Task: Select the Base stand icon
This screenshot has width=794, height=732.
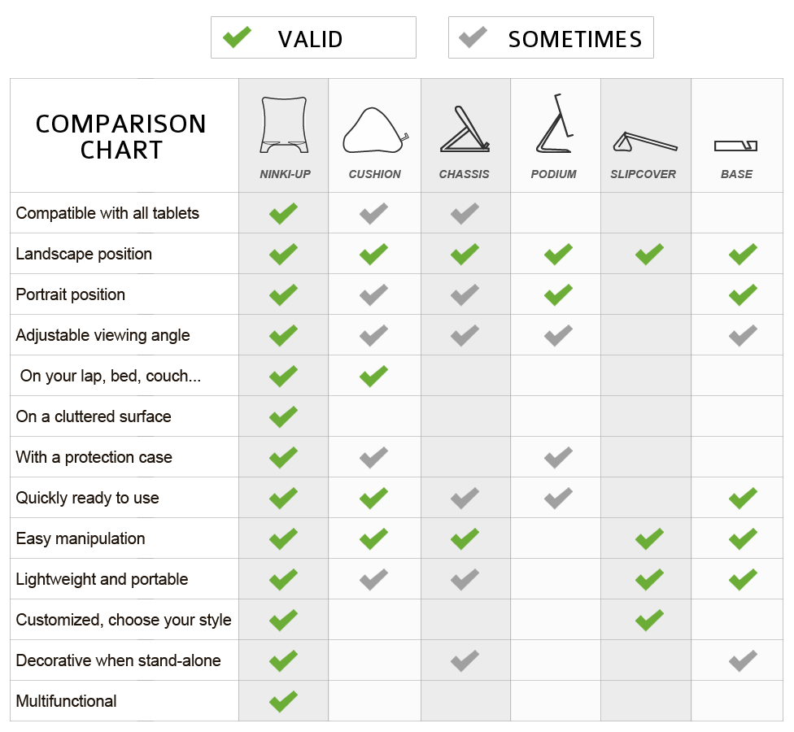Action: tap(735, 146)
